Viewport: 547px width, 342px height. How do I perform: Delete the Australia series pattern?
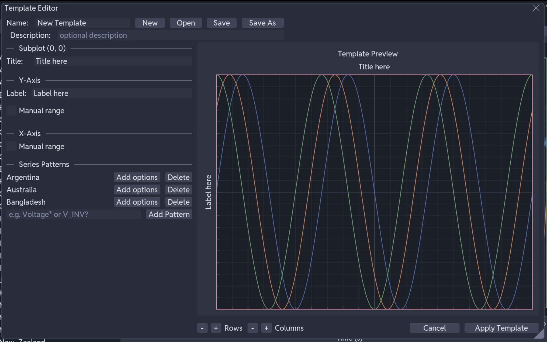pyautogui.click(x=178, y=190)
